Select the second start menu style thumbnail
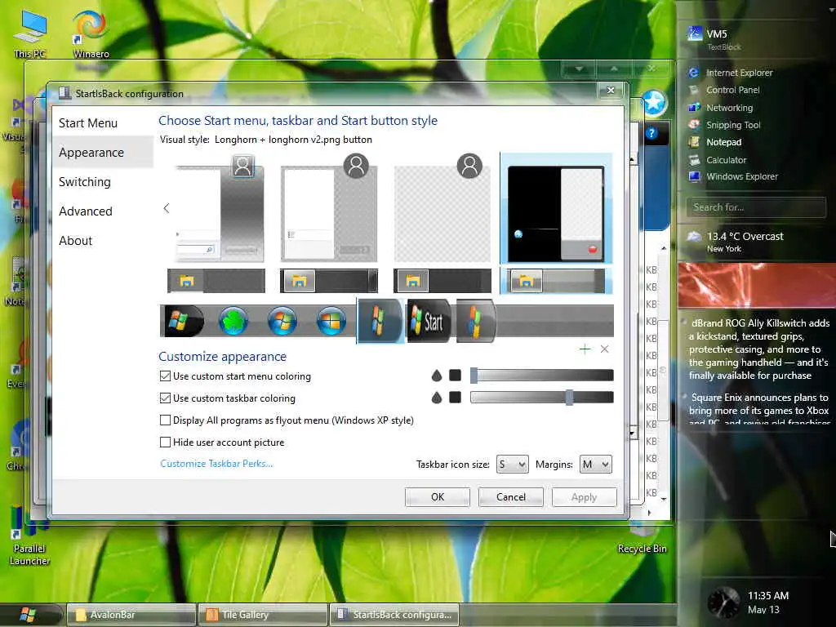Screen dimensions: 836x627 [x=329, y=208]
